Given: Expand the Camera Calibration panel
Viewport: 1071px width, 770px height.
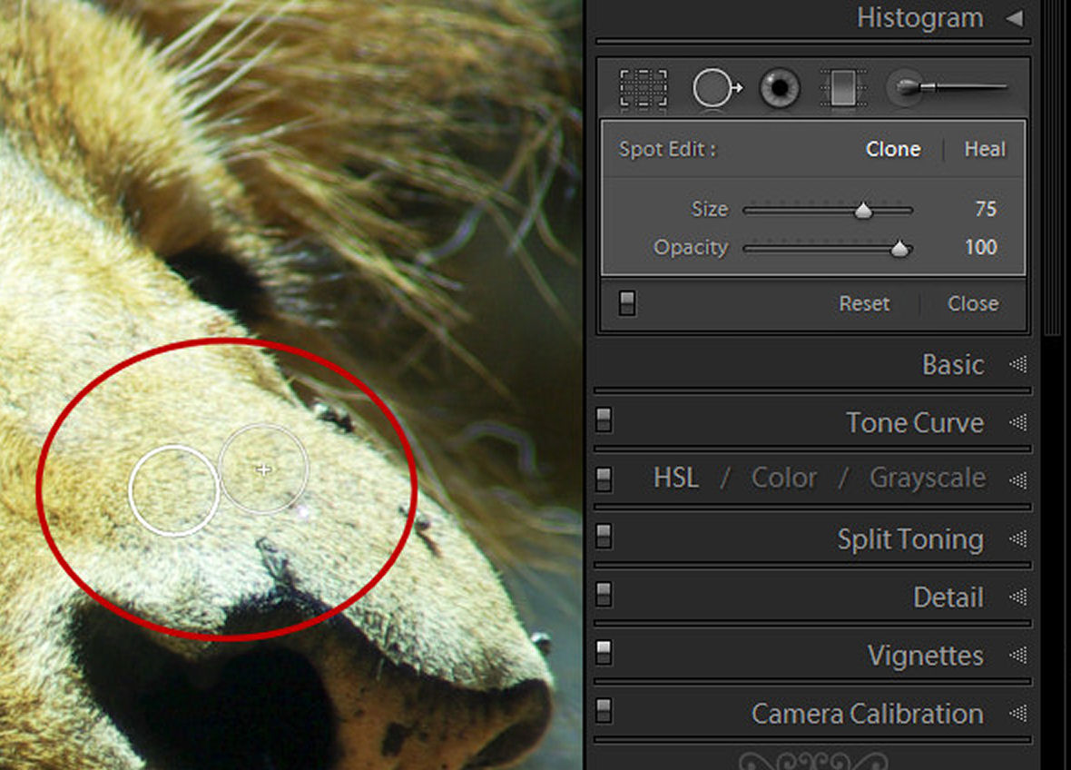Looking at the screenshot, I should (1017, 714).
